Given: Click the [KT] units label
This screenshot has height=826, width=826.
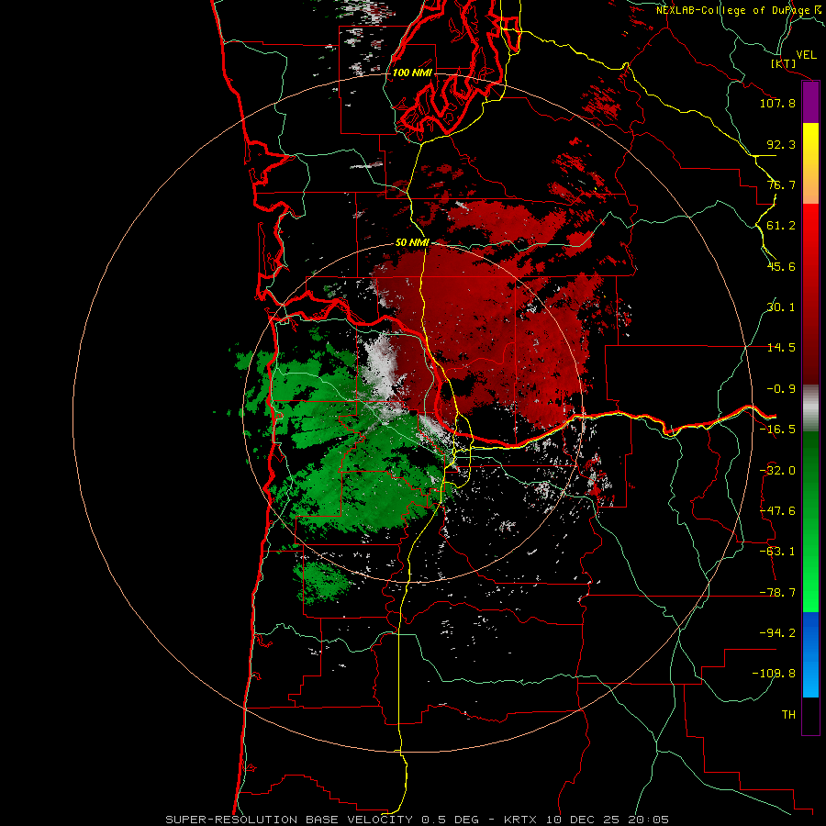Looking at the screenshot, I should click(x=783, y=63).
